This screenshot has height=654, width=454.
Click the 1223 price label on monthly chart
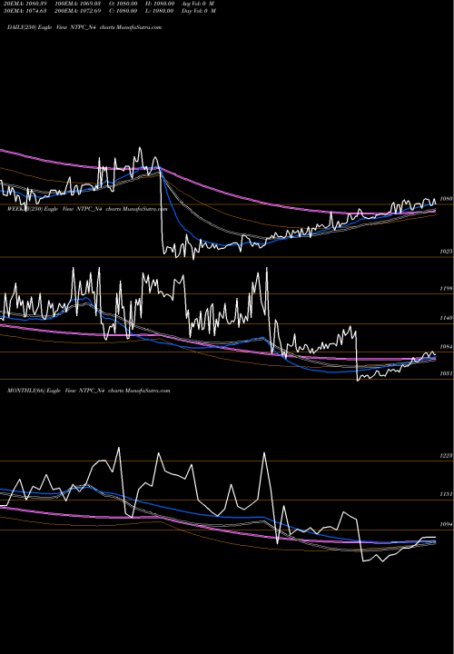(x=446, y=455)
